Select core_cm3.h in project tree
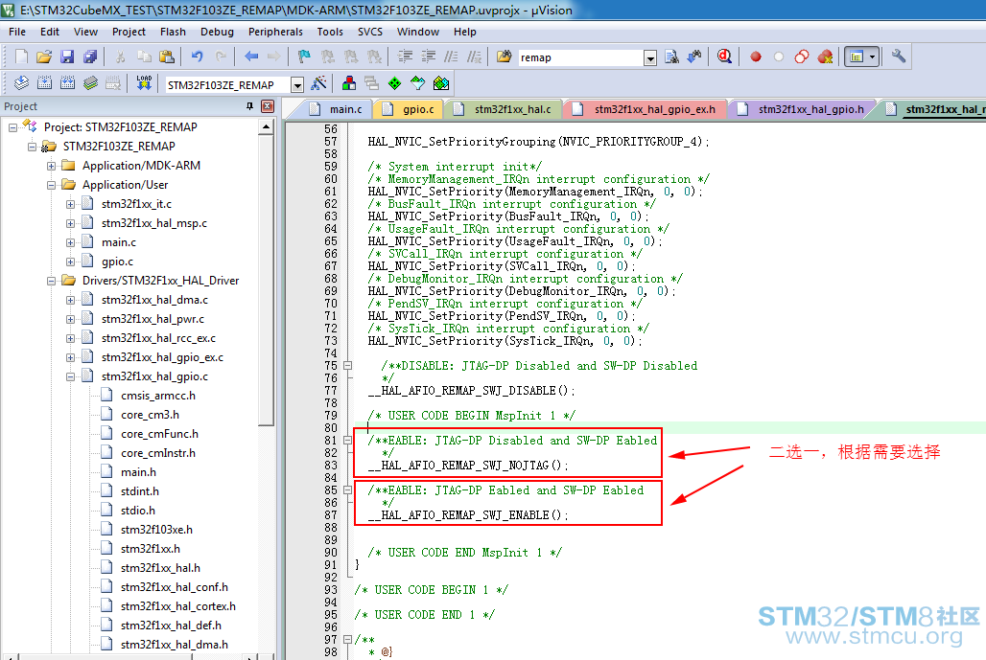The width and height of the screenshot is (986, 660). pyautogui.click(x=150, y=415)
